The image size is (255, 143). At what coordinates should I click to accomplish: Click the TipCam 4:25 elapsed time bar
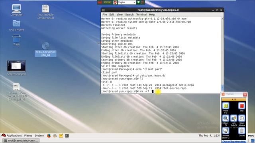[x=234, y=99]
